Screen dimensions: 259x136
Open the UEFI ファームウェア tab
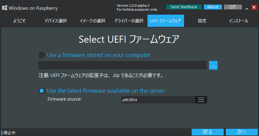pos(166,21)
